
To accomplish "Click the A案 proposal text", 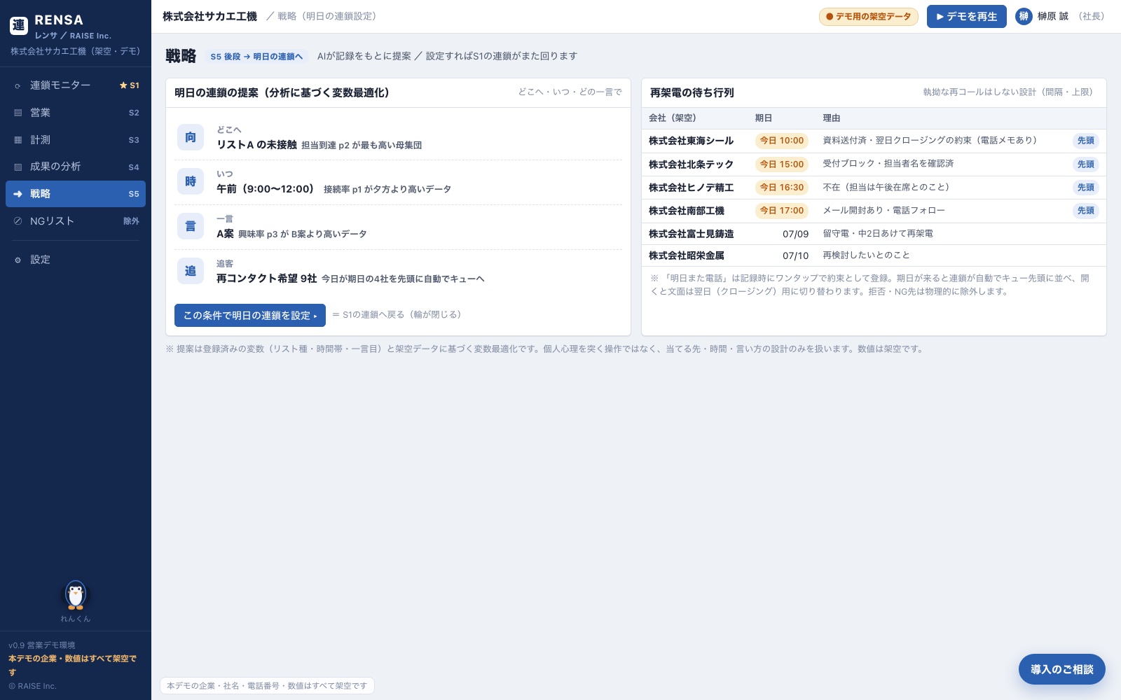I will pos(225,234).
